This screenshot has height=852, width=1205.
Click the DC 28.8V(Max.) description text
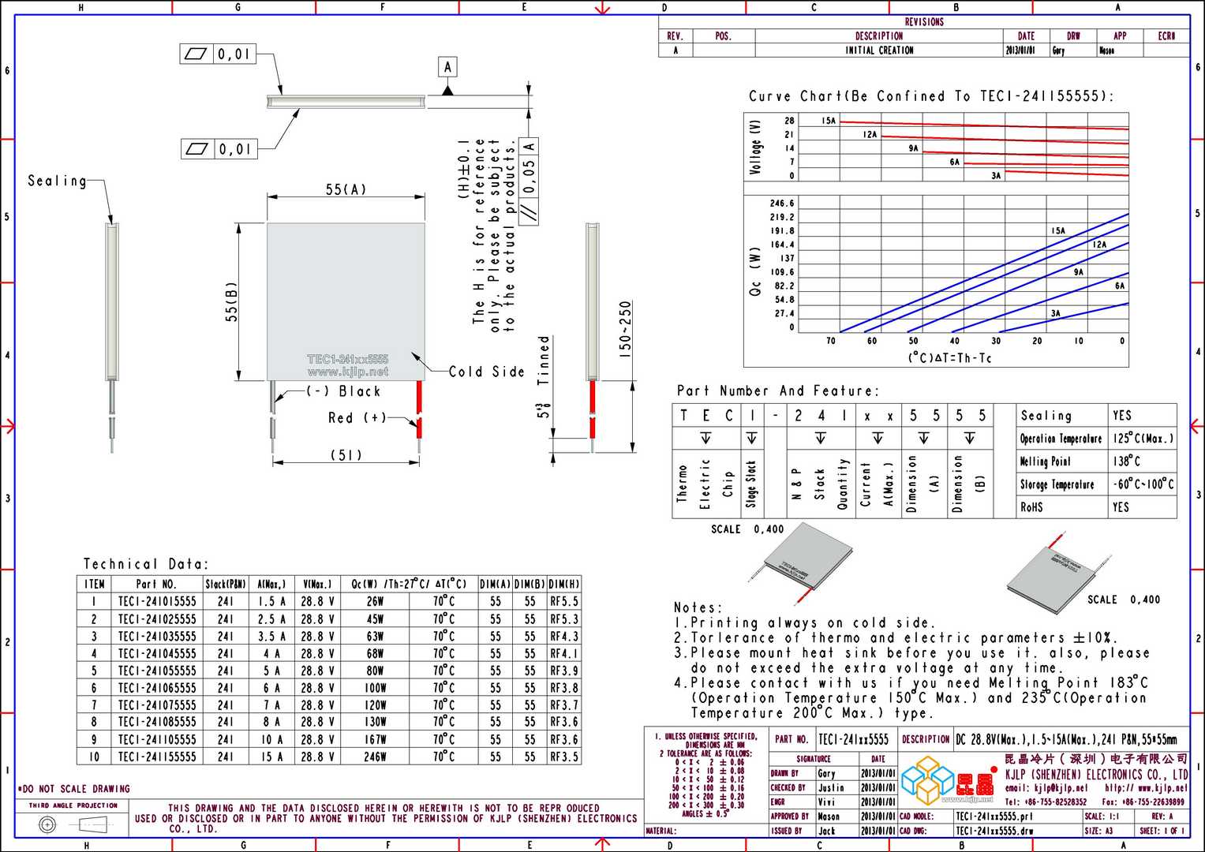(1066, 739)
